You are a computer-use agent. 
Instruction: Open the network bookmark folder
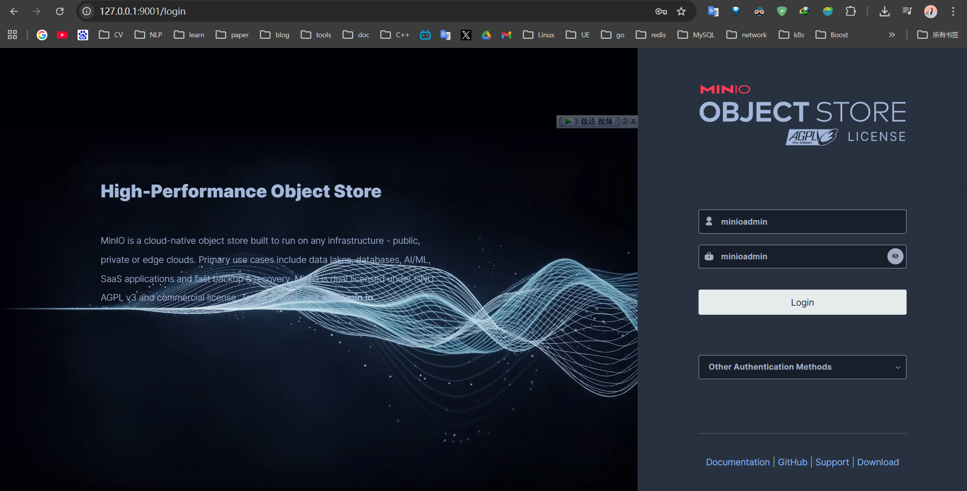point(747,35)
